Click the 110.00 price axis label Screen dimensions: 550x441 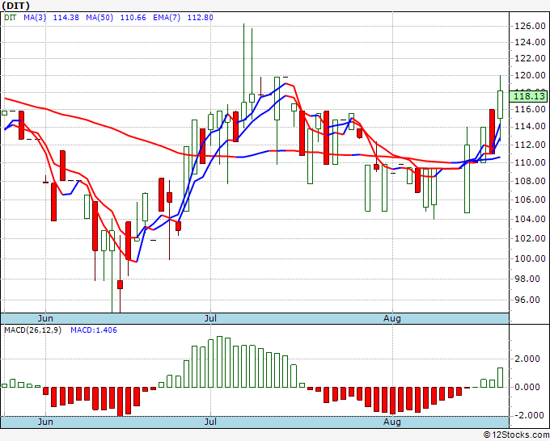click(530, 162)
